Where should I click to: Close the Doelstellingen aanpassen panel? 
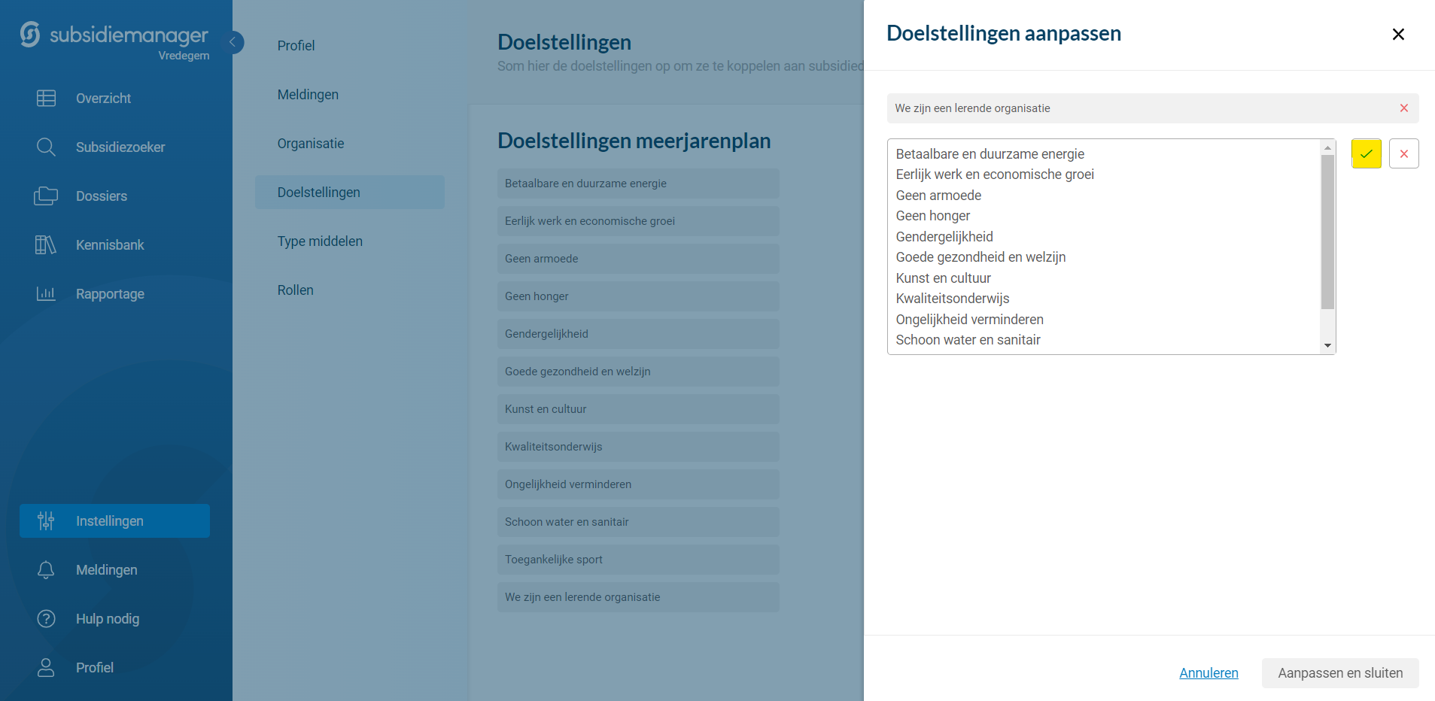(1398, 35)
